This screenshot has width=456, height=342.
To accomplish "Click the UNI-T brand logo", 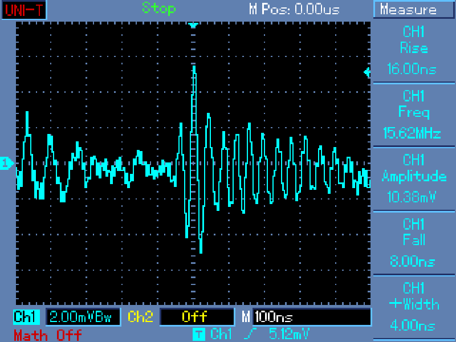I will tap(24, 10).
